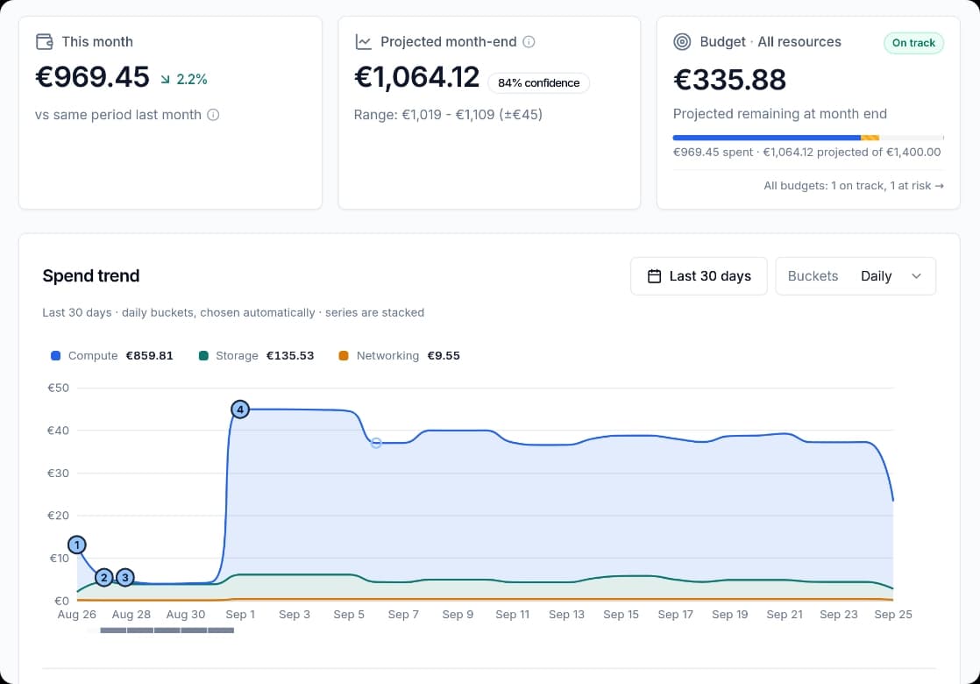Click the Sep 25 axis label
Screen dimensions: 980x684
(x=893, y=615)
